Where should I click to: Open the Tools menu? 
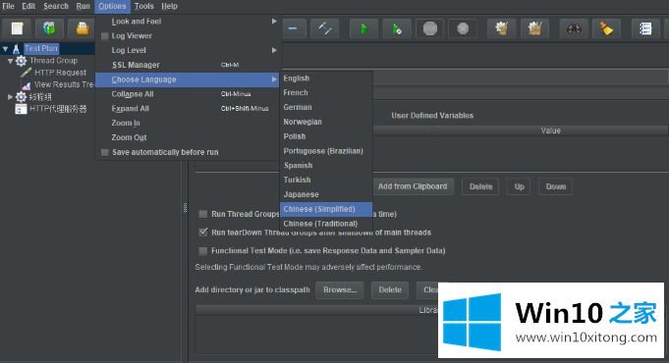(143, 6)
